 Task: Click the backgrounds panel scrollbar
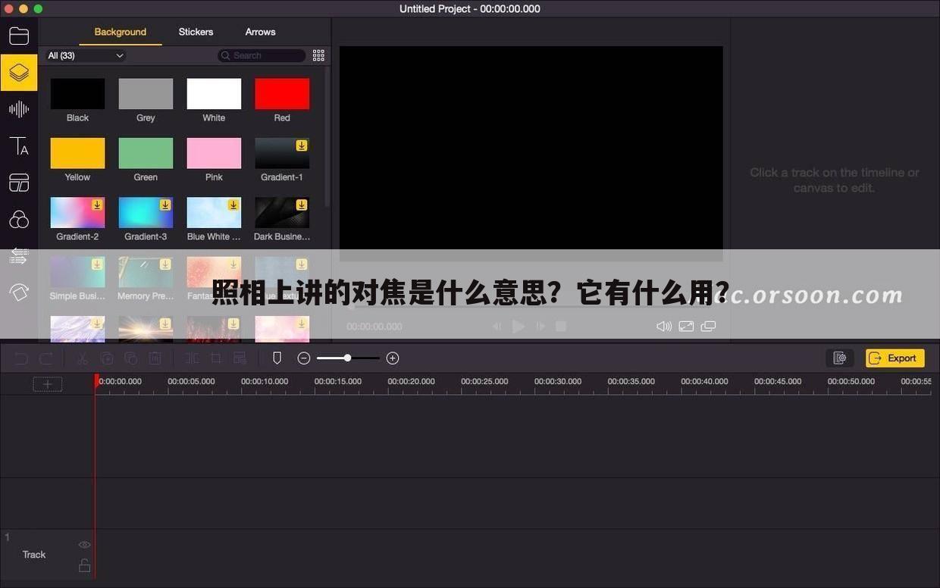(327, 136)
